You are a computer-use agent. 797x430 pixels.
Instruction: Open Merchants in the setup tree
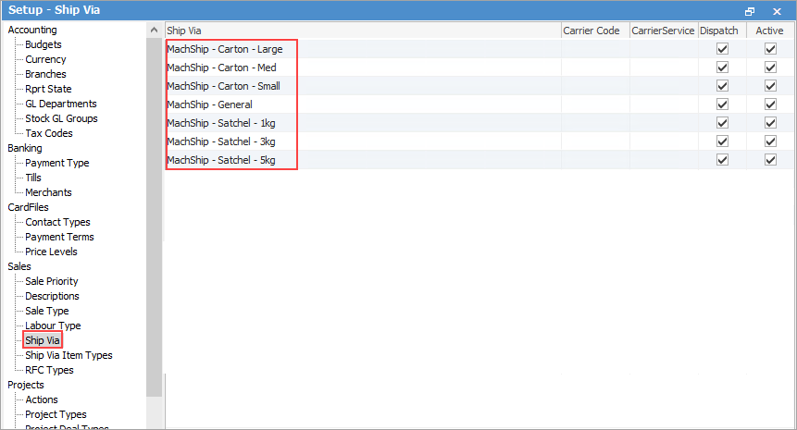[48, 192]
